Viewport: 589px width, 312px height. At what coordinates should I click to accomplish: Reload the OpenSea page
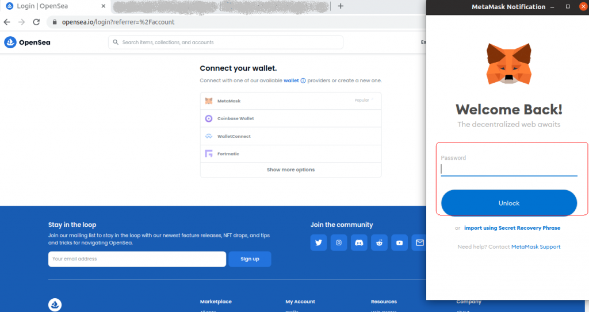click(36, 22)
